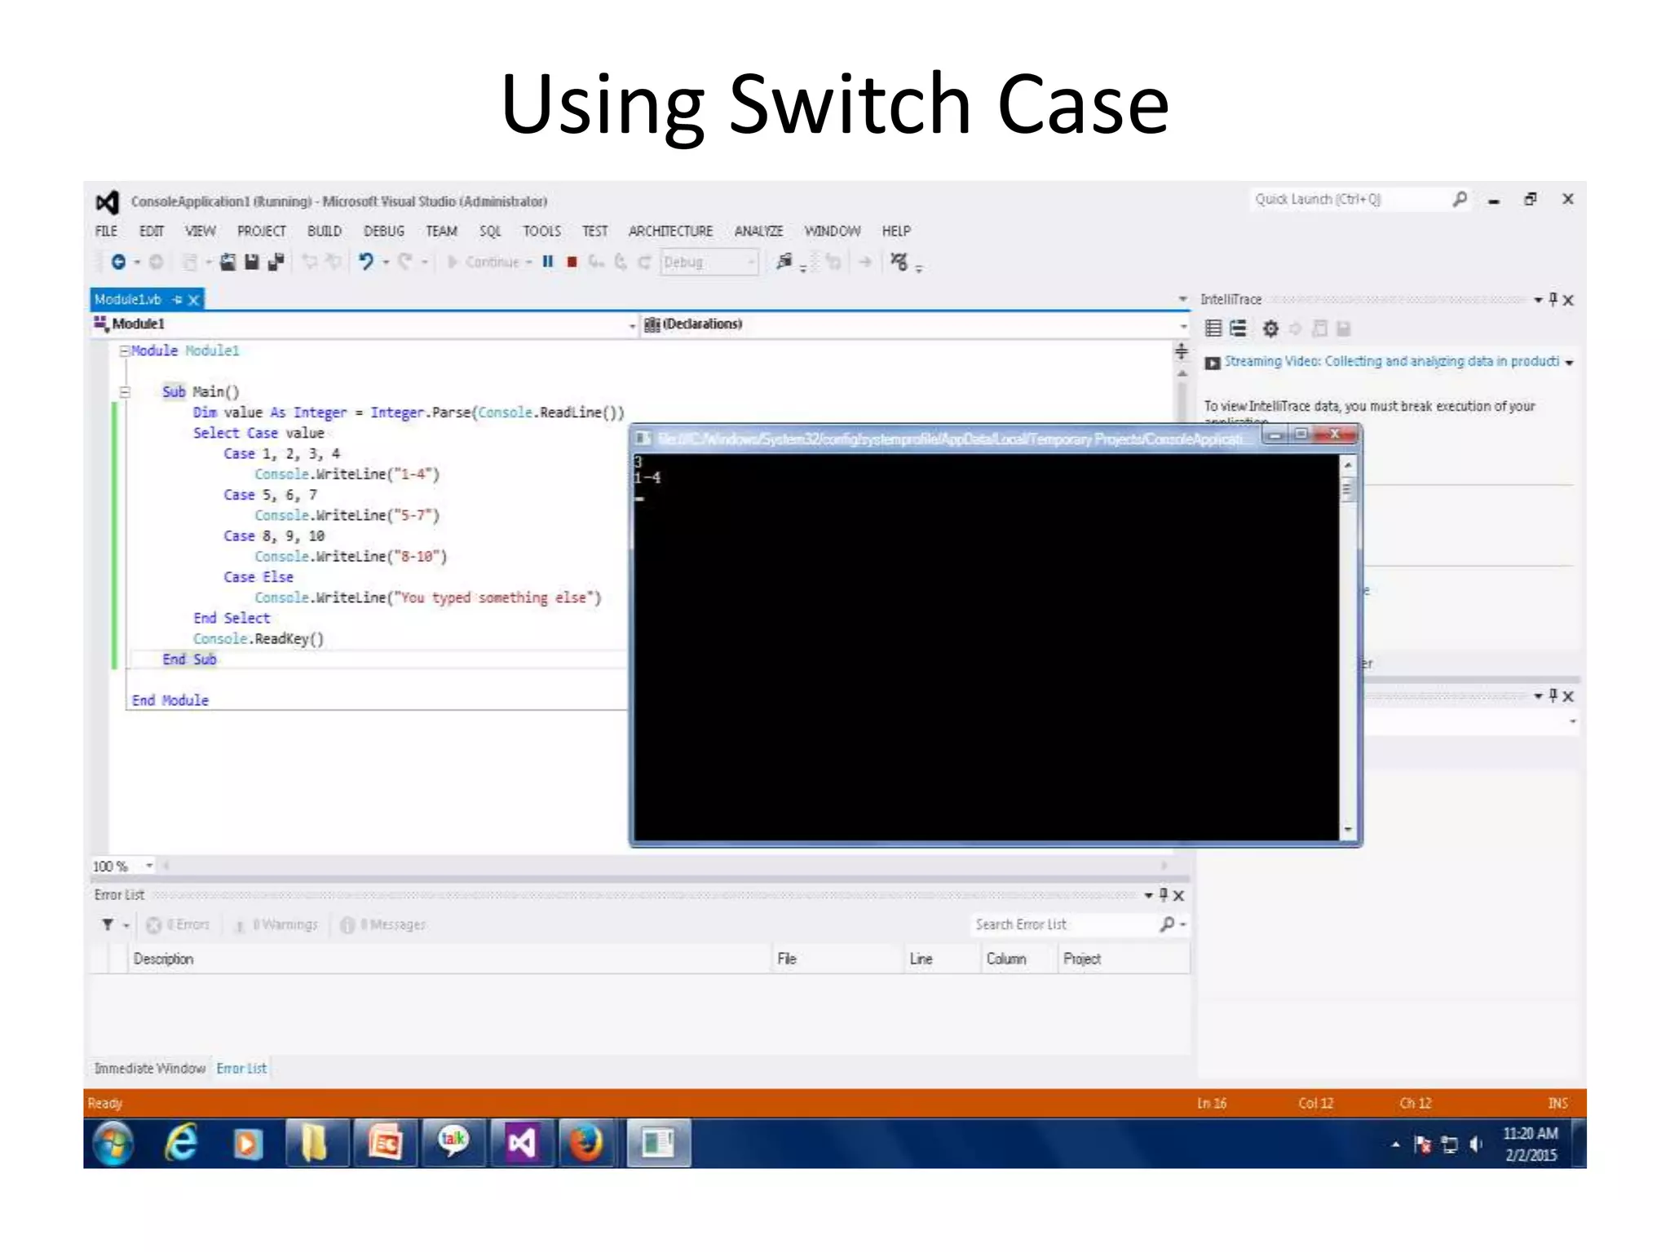The width and height of the screenshot is (1670, 1252).
Task: Open the IntelliTrace window options dropdown
Action: tap(1538, 300)
